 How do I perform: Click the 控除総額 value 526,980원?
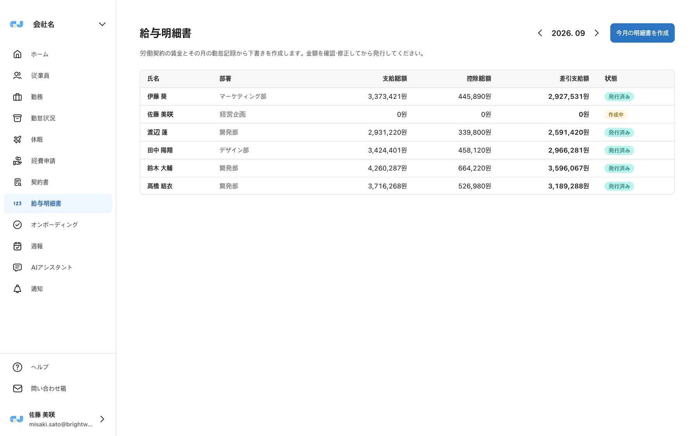[x=475, y=186]
